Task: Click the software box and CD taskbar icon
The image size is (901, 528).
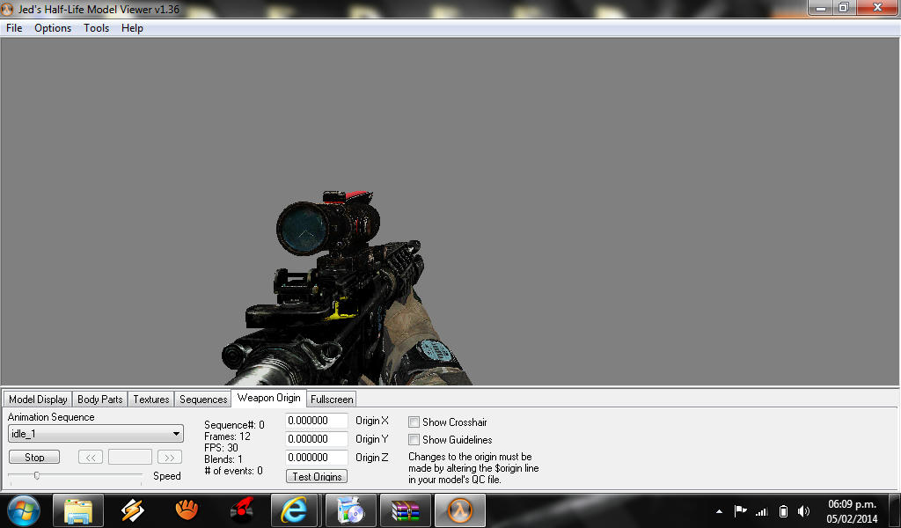Action: [x=350, y=510]
